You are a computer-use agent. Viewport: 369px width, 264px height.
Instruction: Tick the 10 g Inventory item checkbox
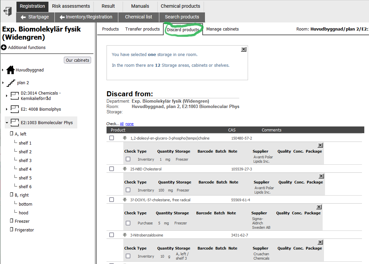(x=128, y=256)
